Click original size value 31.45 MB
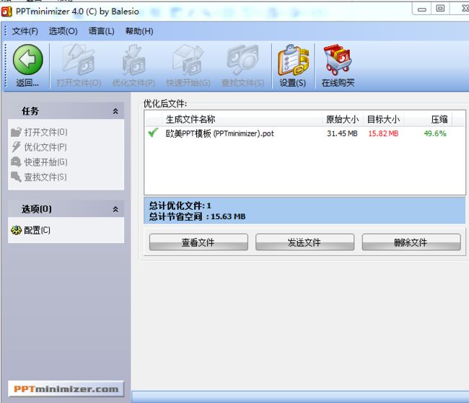 coord(342,133)
